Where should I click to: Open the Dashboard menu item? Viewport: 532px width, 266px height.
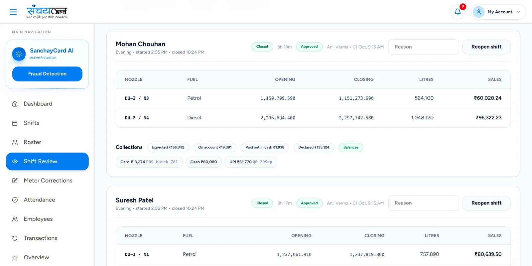pos(47,104)
